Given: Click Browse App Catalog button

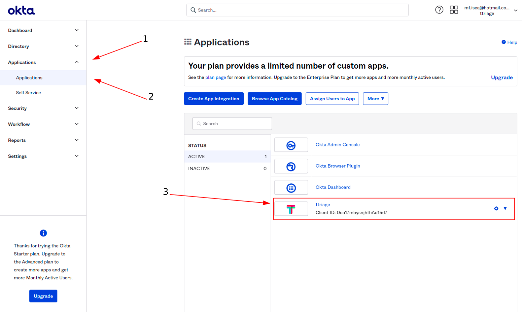Looking at the screenshot, I should pyautogui.click(x=274, y=99).
